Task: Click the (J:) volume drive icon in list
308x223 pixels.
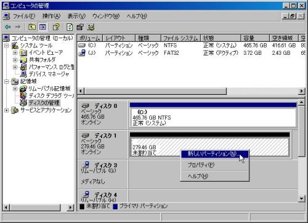Action: 82,53
